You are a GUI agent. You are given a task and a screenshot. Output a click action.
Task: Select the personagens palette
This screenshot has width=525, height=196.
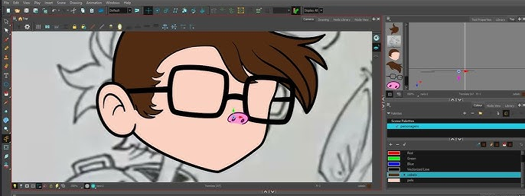point(456,126)
